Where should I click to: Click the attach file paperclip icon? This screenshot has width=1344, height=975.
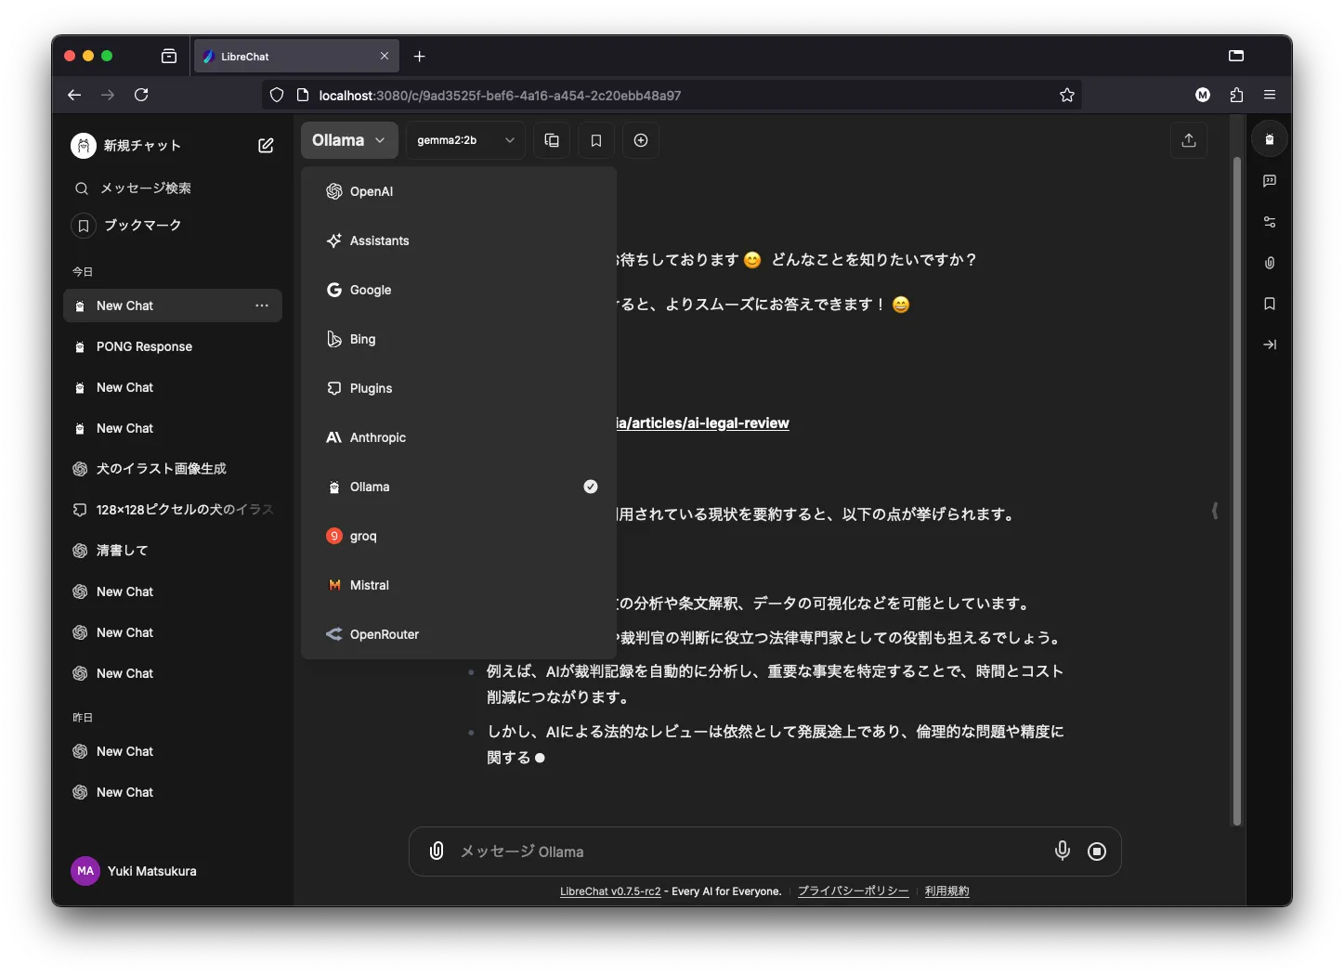pyautogui.click(x=437, y=851)
